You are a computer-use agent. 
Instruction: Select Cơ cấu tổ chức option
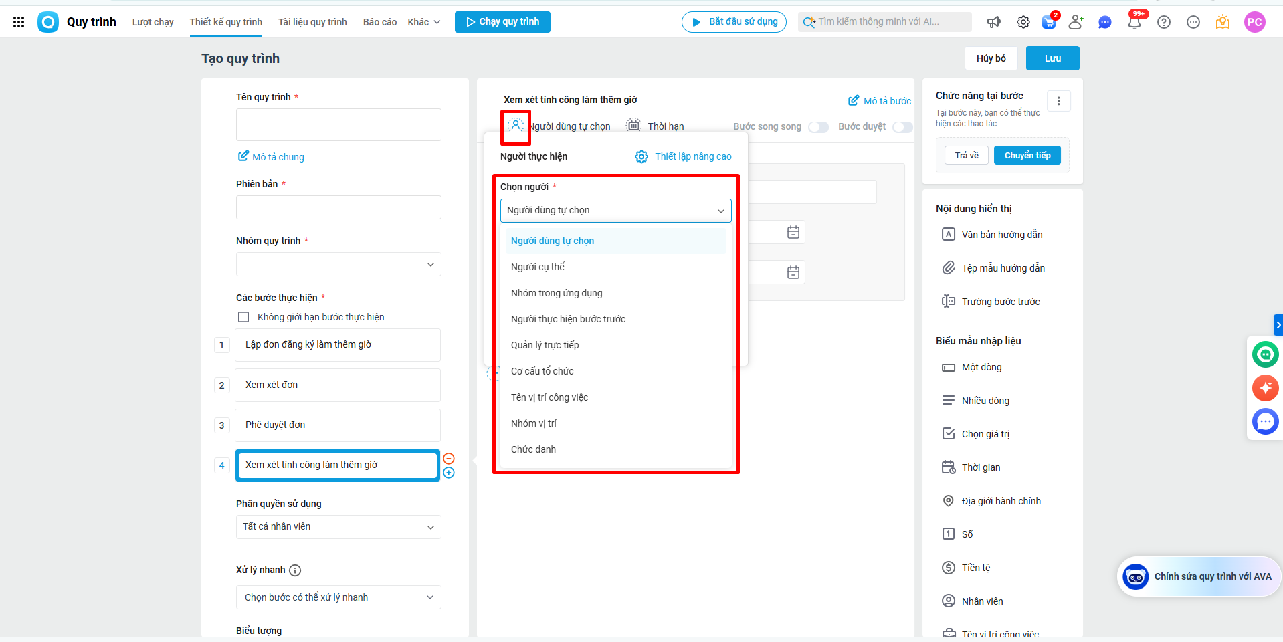616,371
